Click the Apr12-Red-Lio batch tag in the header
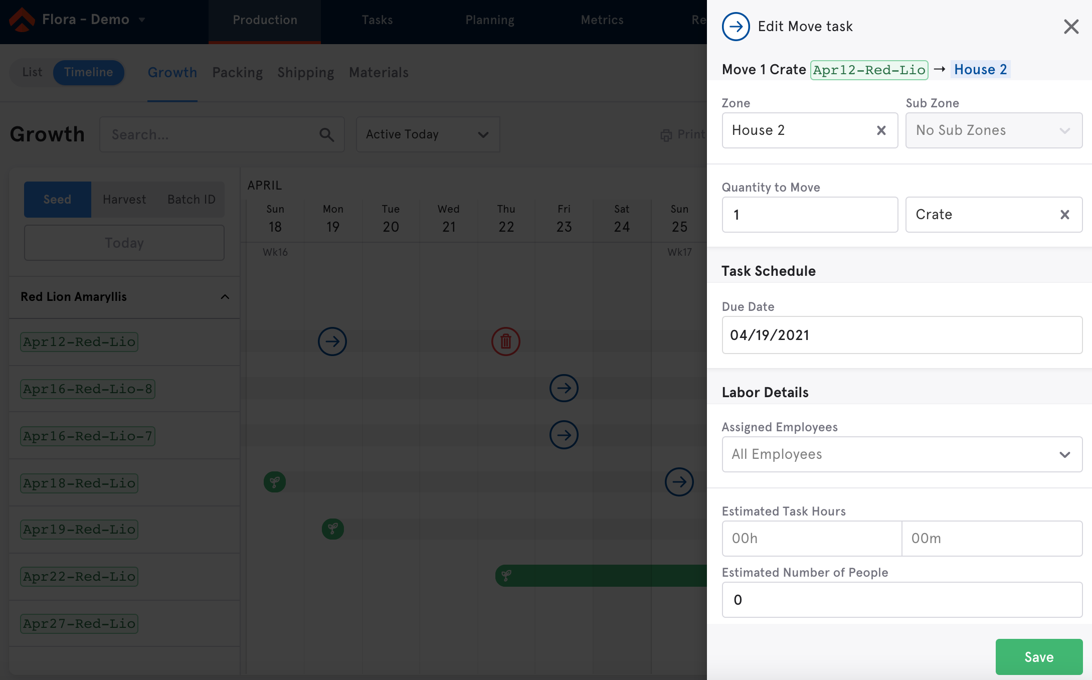This screenshot has width=1092, height=680. (x=869, y=70)
